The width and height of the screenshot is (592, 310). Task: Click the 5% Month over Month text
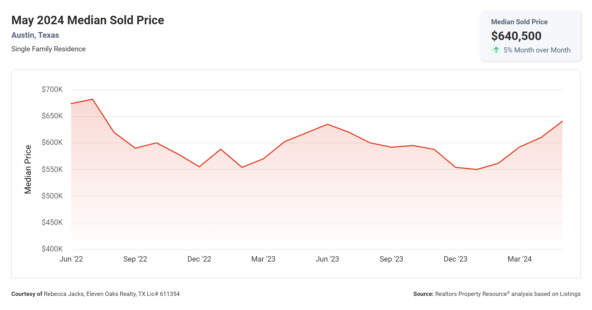[x=537, y=50]
